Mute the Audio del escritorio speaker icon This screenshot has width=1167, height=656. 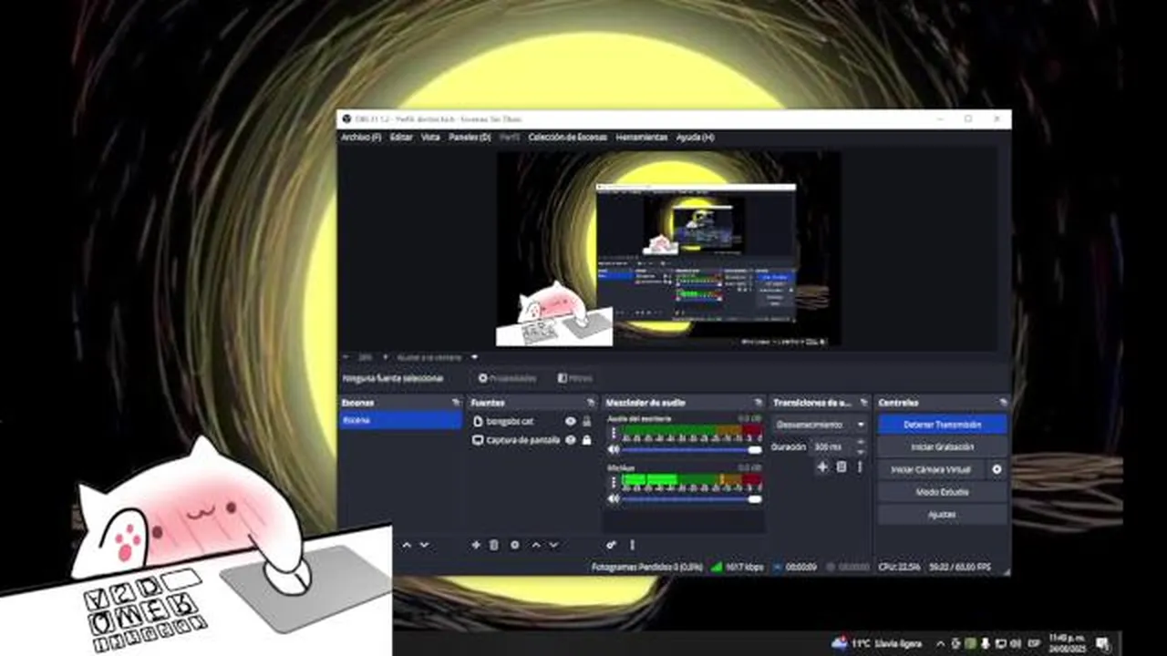pos(614,450)
